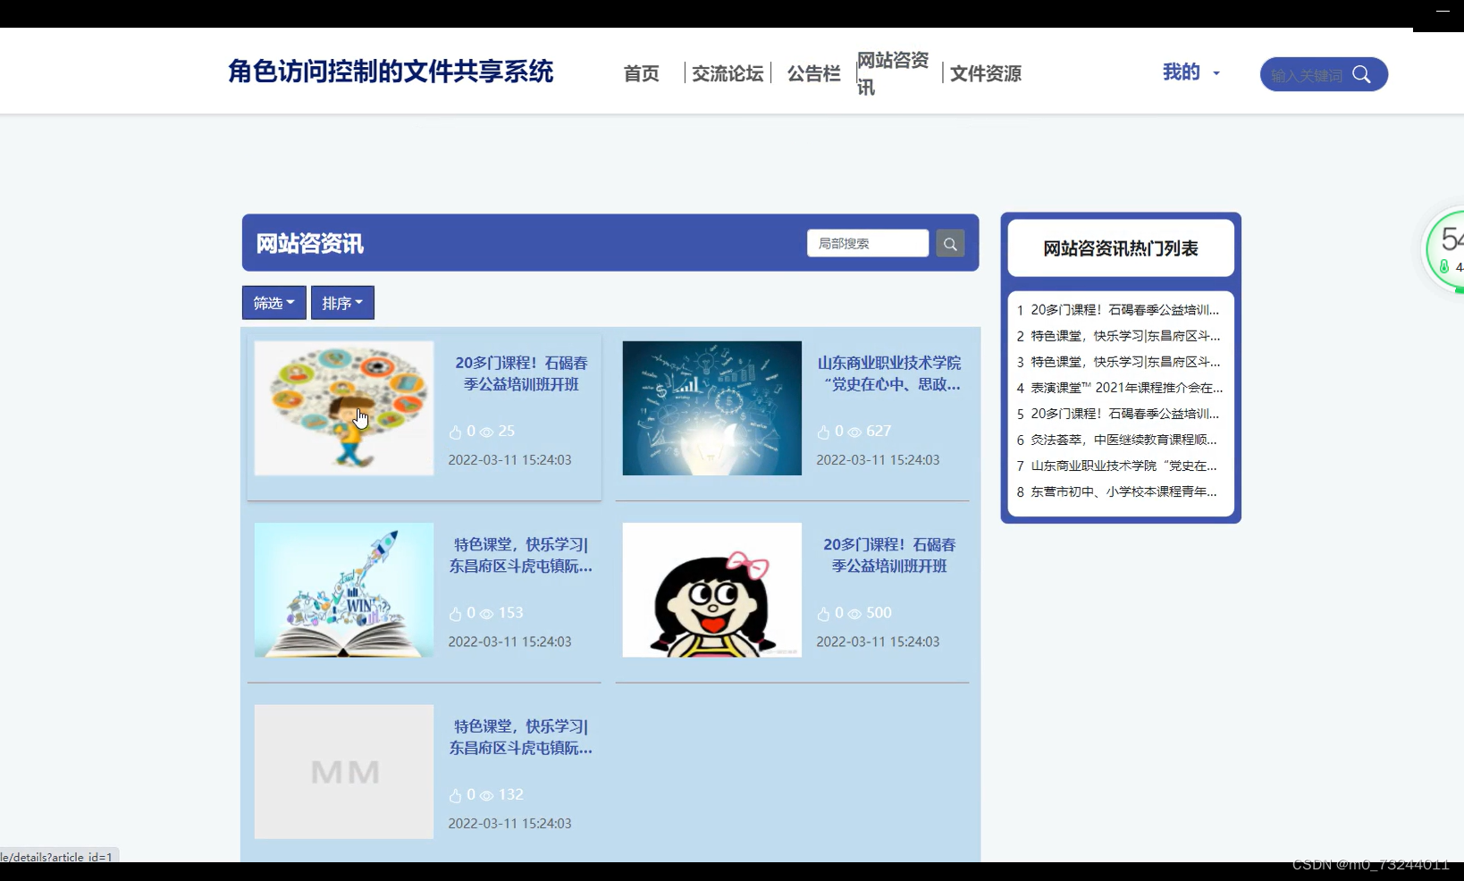
Task: Click the local search magnifier button
Action: [950, 243]
